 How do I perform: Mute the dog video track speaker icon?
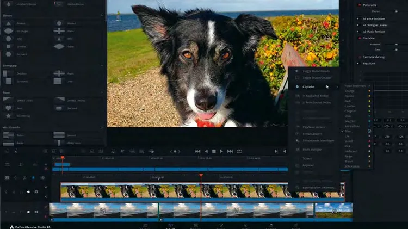click(x=29, y=192)
